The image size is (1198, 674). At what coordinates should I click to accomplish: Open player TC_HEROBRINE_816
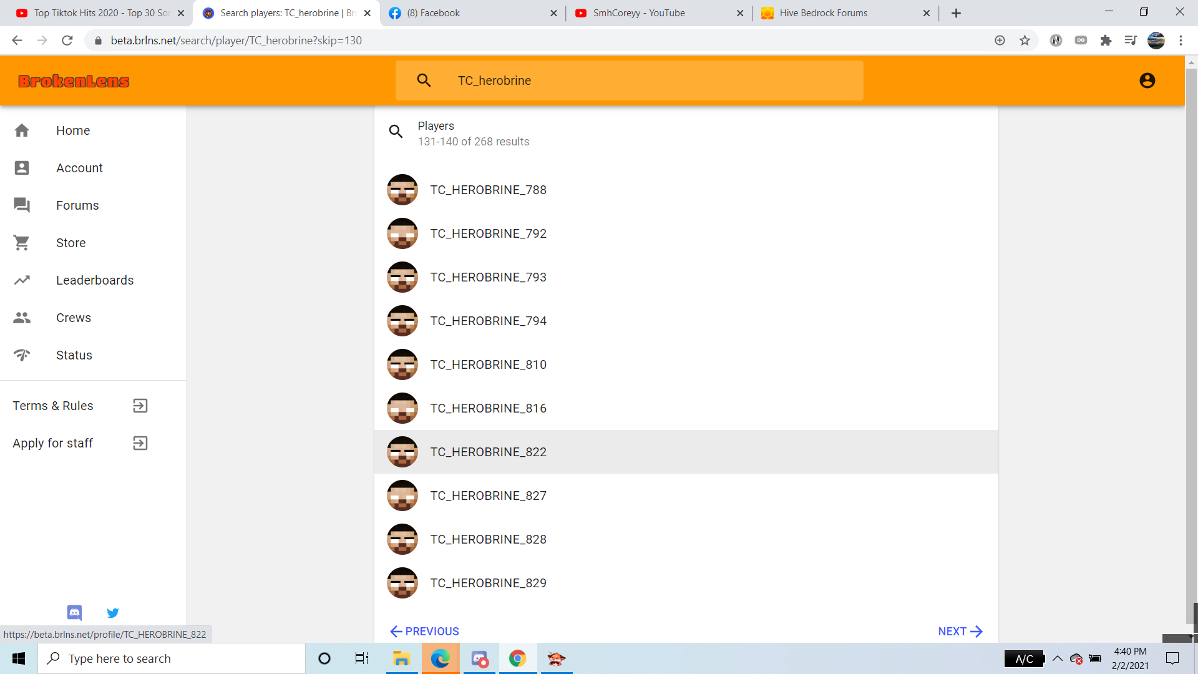(x=686, y=408)
